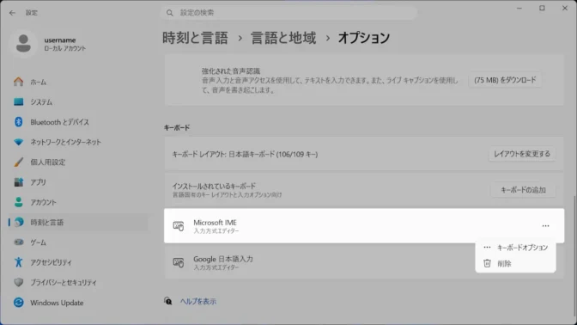Click the アカウント person icon
The image size is (577, 325).
(x=18, y=202)
